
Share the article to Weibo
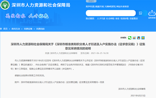(134, 38)
